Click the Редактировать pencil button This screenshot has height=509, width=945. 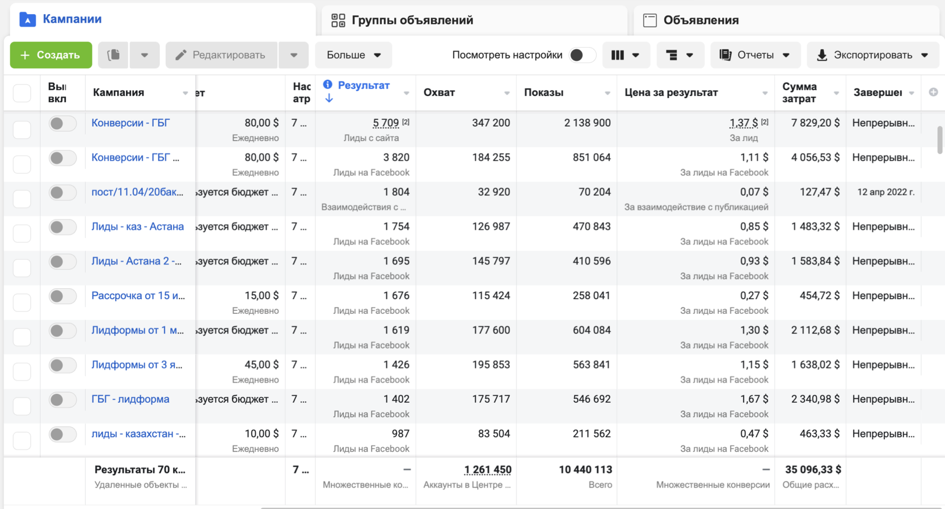[221, 55]
